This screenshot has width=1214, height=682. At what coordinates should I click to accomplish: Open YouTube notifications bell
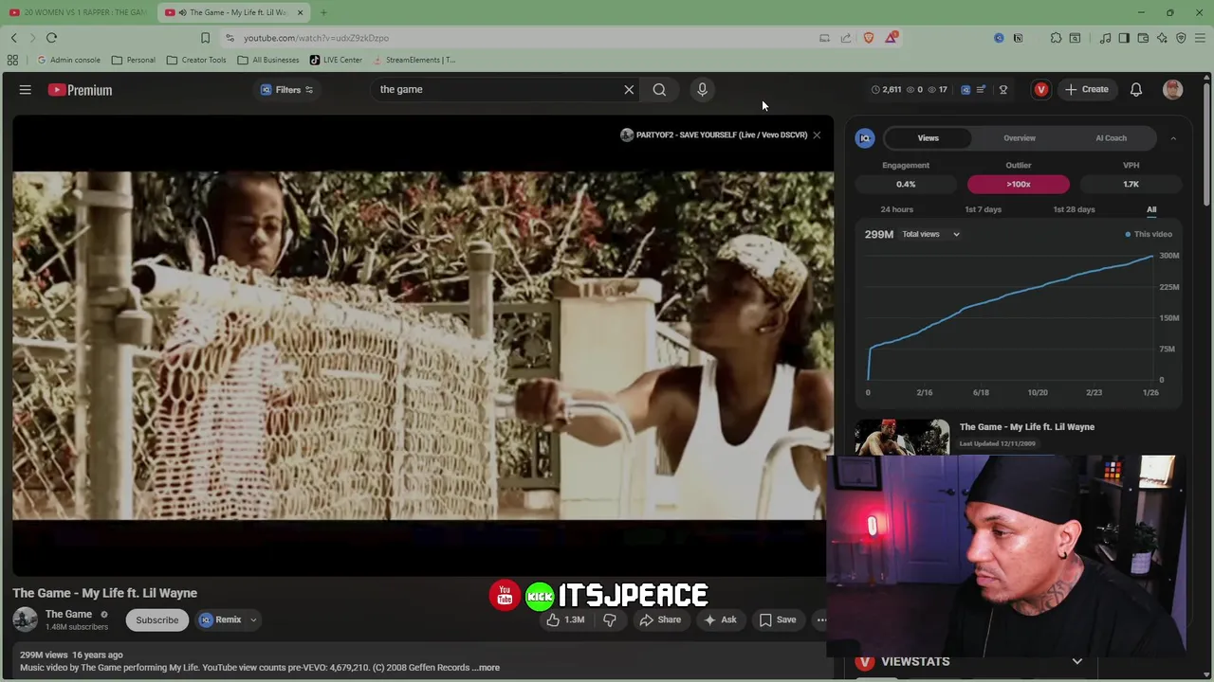tap(1136, 90)
